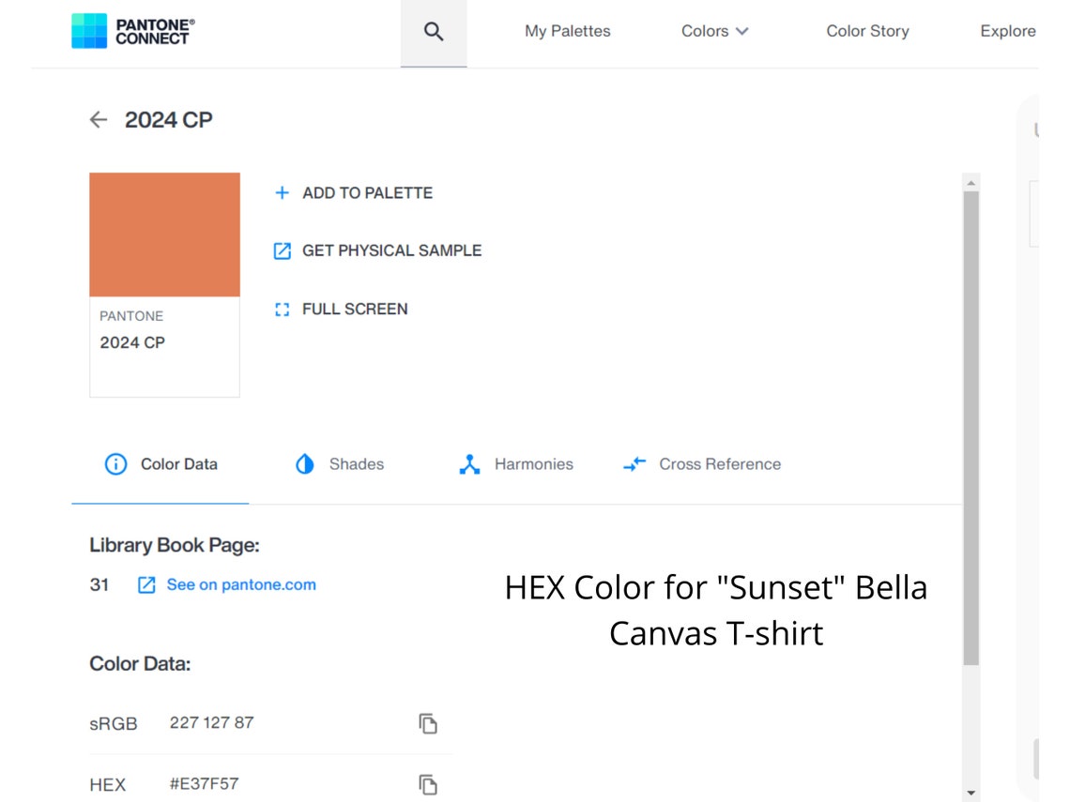Click the back arrow next to 2024 CP

(x=99, y=119)
